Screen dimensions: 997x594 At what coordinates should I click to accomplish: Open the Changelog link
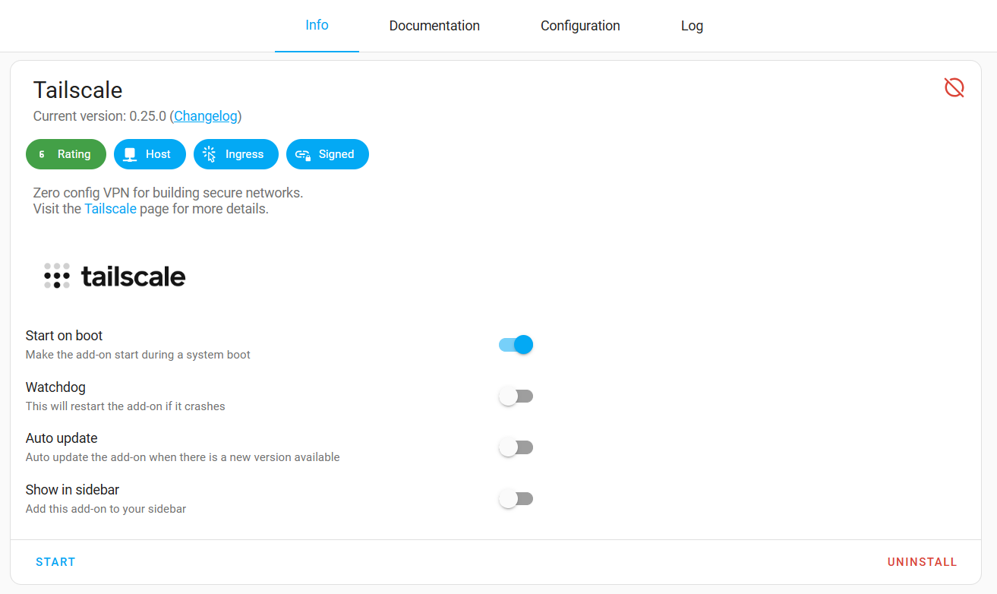coord(206,116)
